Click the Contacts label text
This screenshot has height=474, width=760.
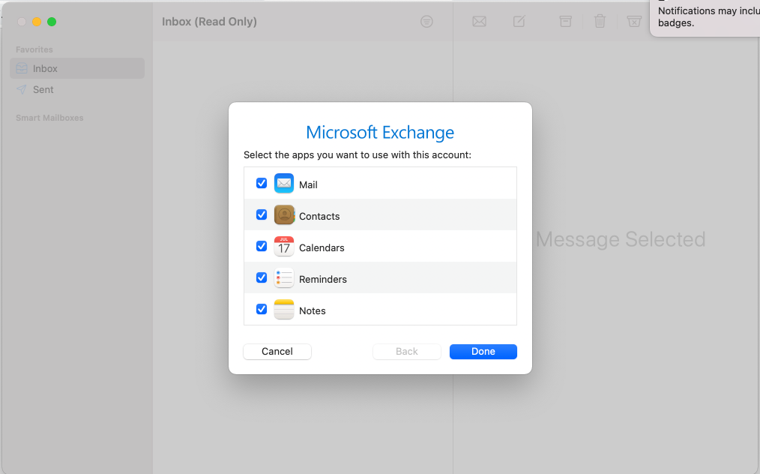click(x=319, y=217)
